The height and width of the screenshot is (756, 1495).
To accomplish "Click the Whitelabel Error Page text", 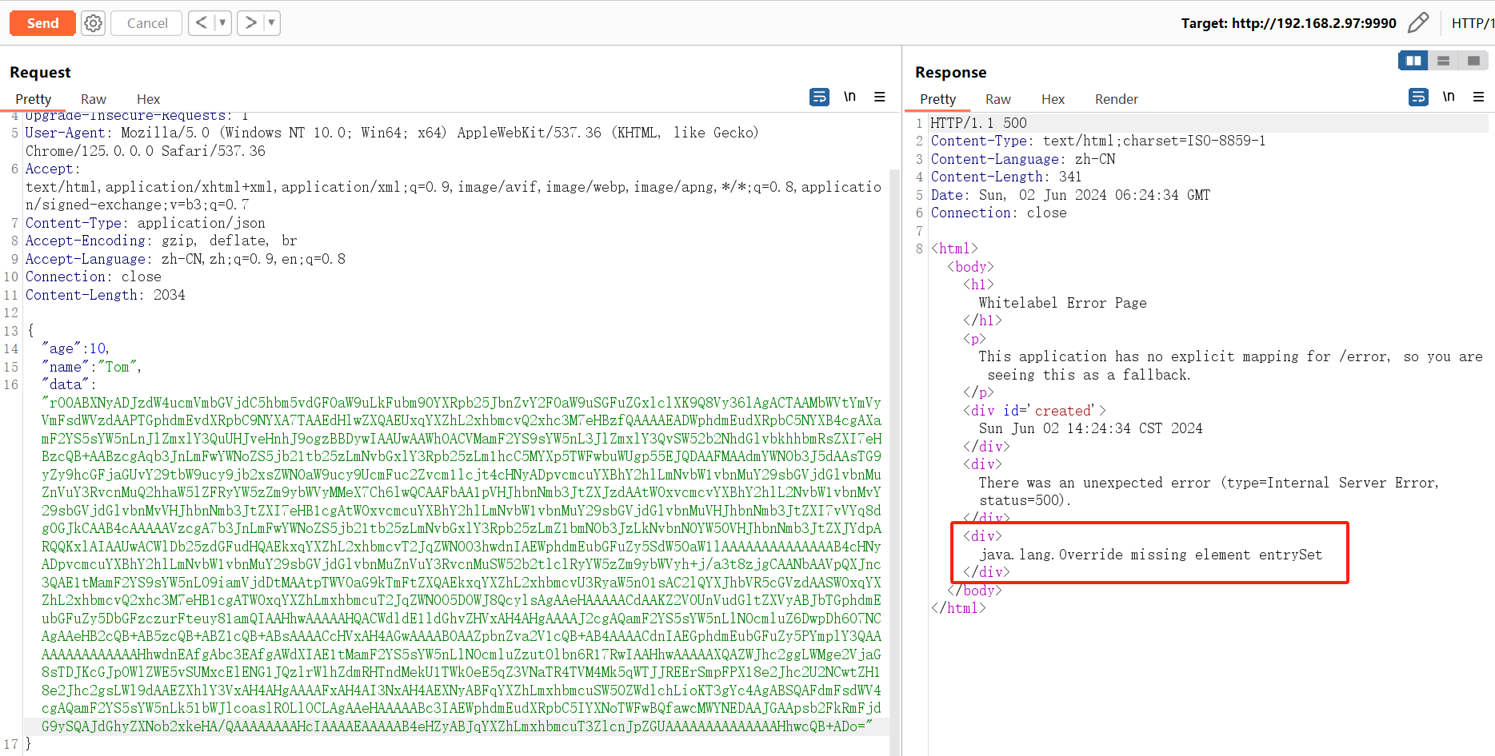I will 1062,303.
